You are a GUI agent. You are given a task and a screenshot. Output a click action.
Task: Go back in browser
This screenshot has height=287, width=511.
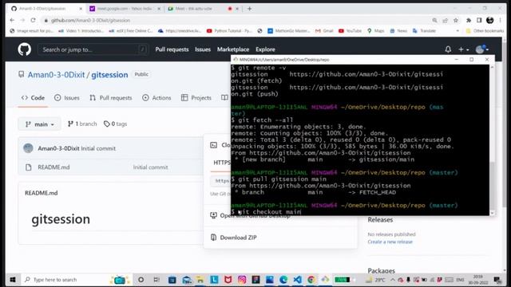tap(12, 20)
